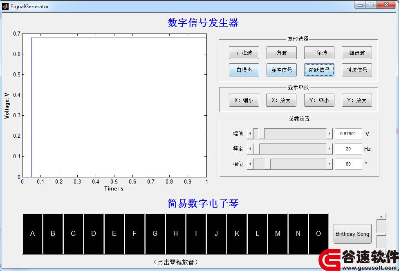Click the frequency field showing 20

point(348,149)
